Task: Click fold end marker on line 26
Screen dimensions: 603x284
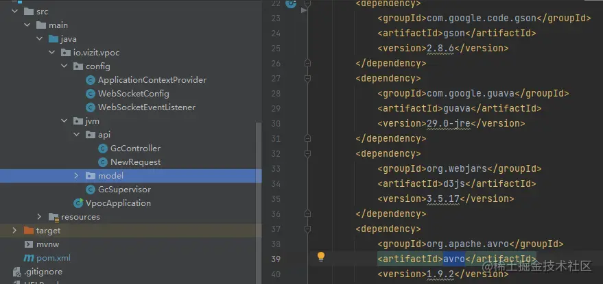Action: tap(307, 63)
